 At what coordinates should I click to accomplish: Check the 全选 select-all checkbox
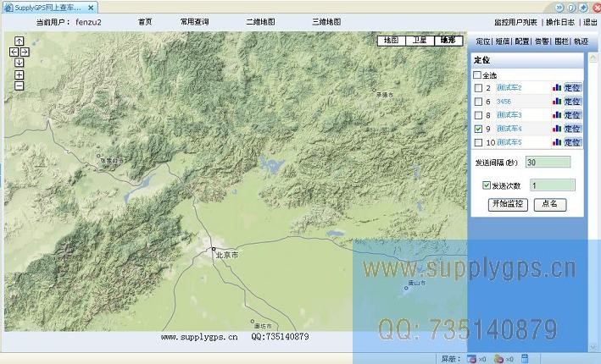(x=477, y=75)
